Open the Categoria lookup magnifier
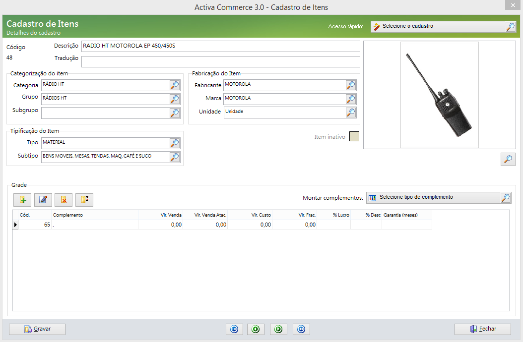This screenshot has height=342, width=523. [x=175, y=85]
